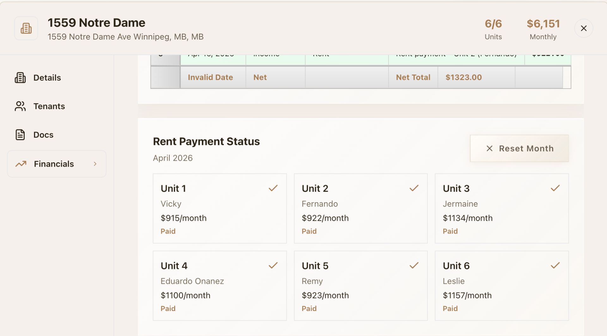The image size is (607, 336).
Task: Click tenant name Fernando
Action: click(x=320, y=204)
